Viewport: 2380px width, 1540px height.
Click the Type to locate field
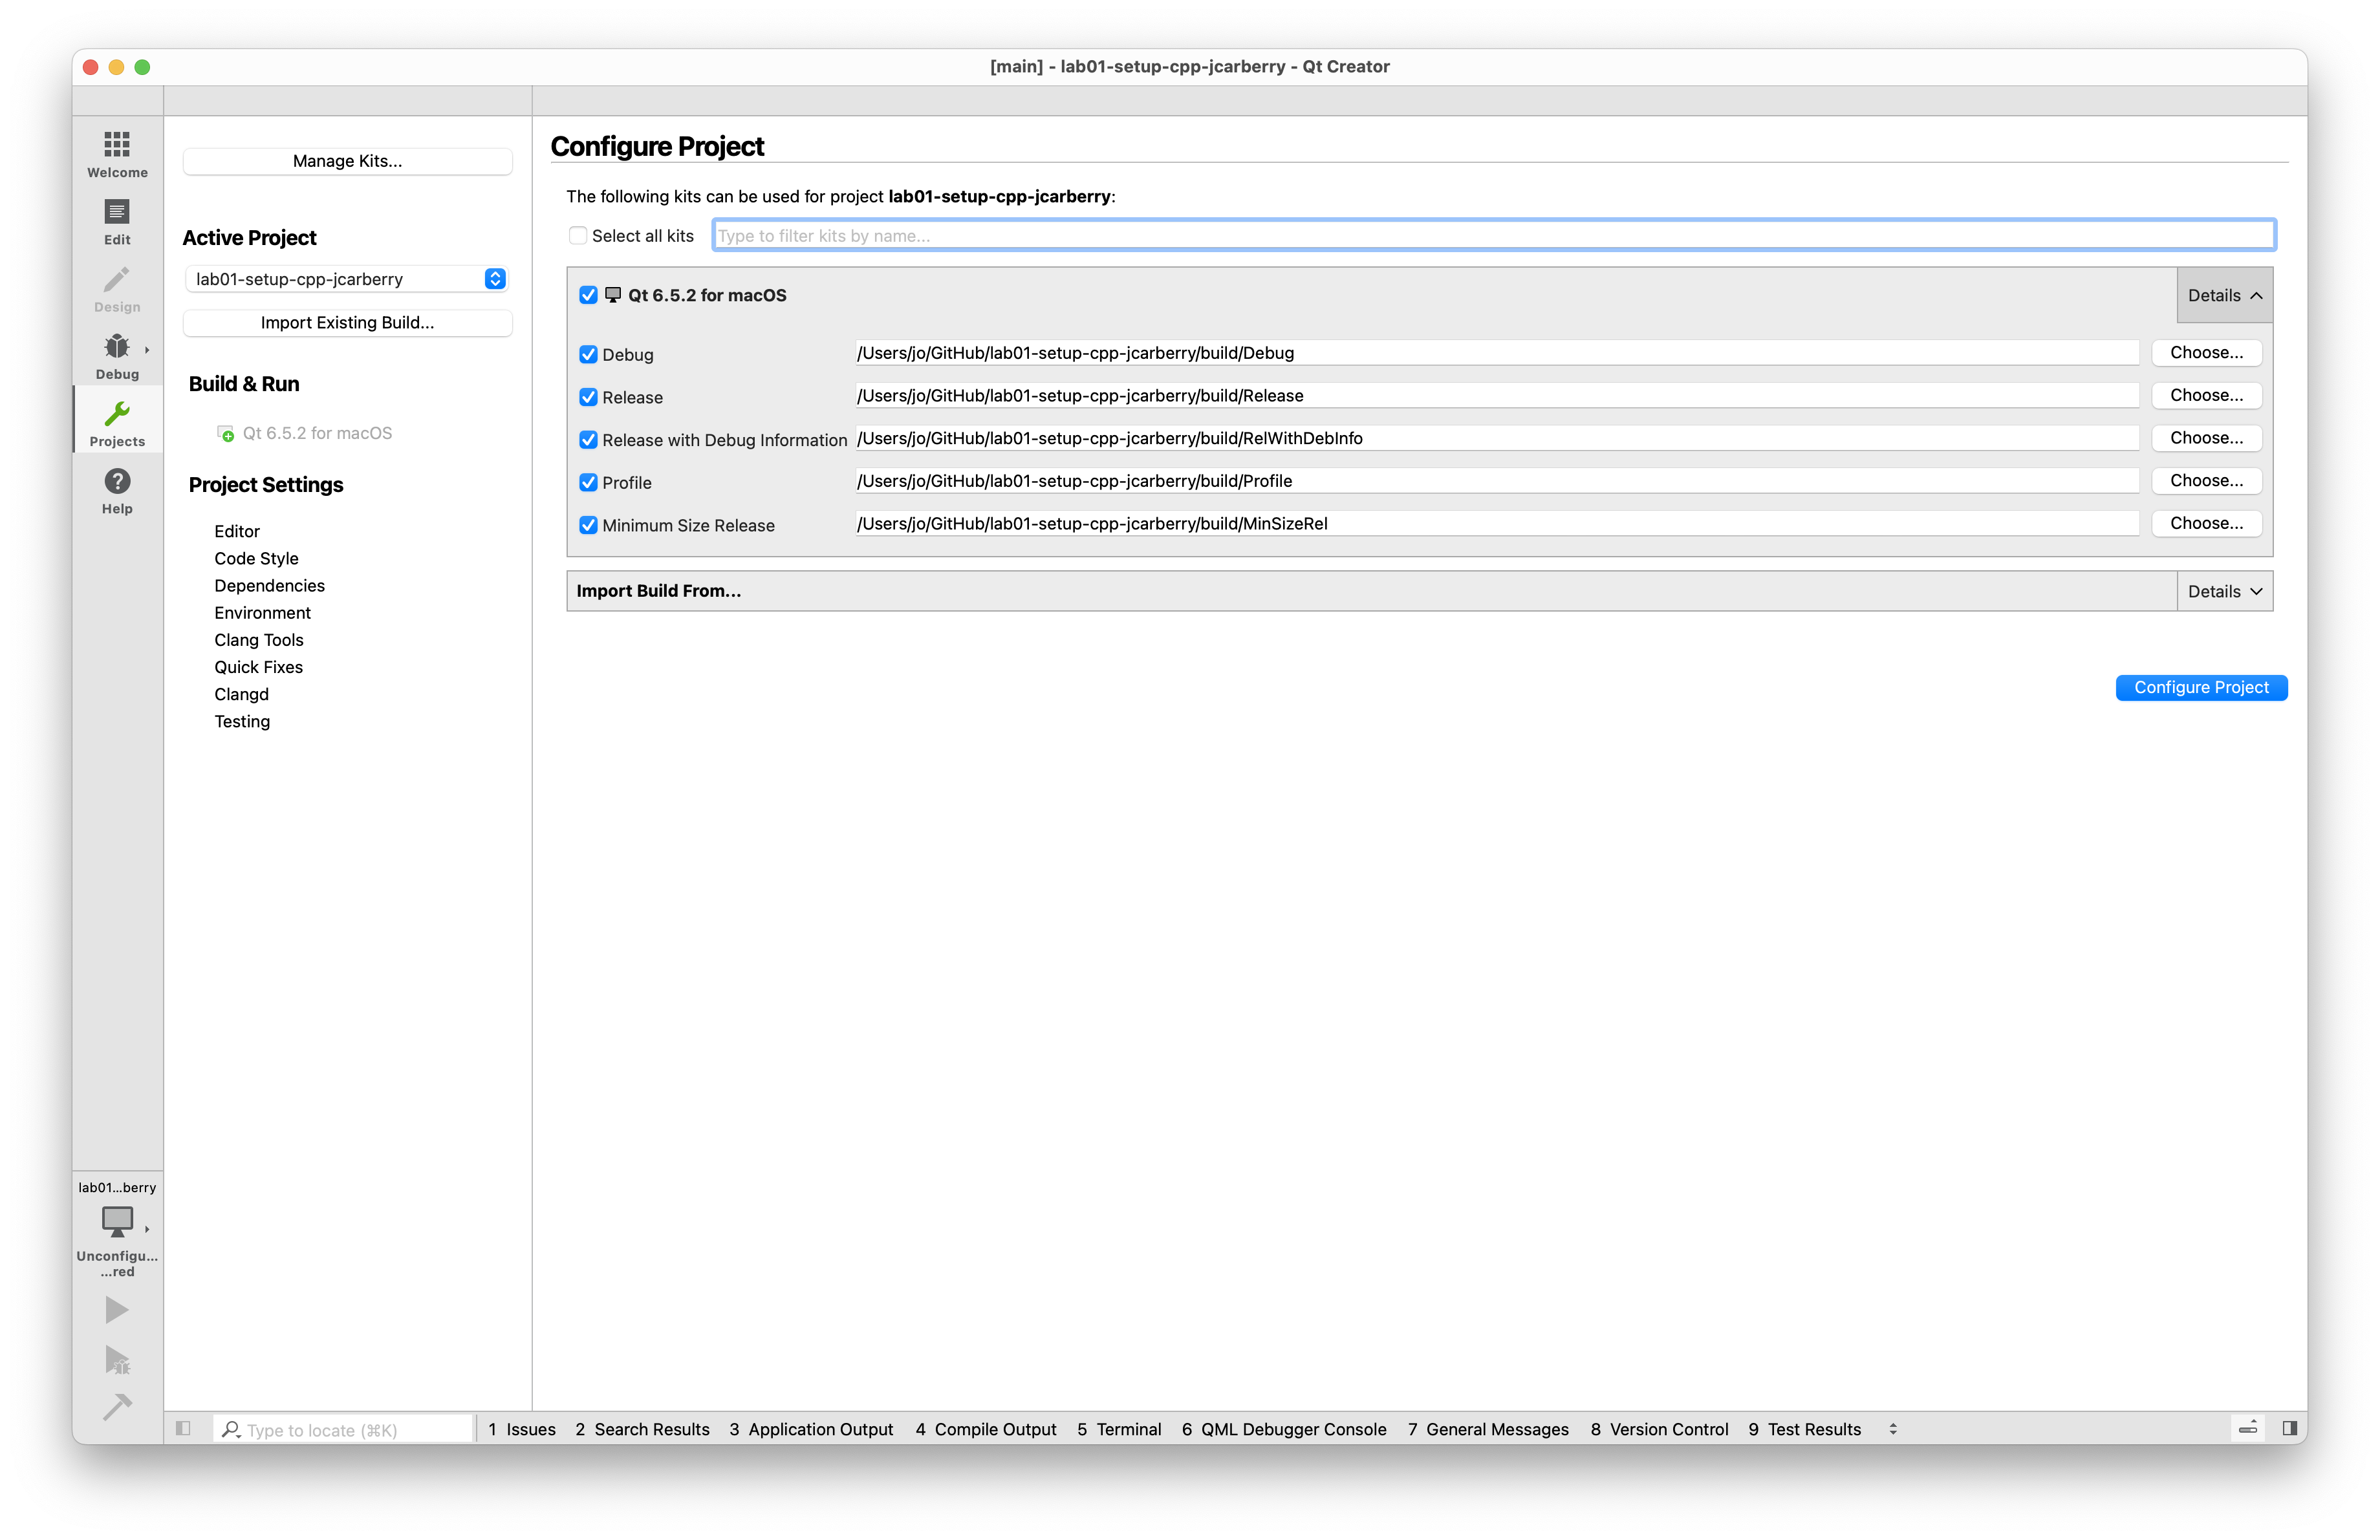tap(344, 1429)
